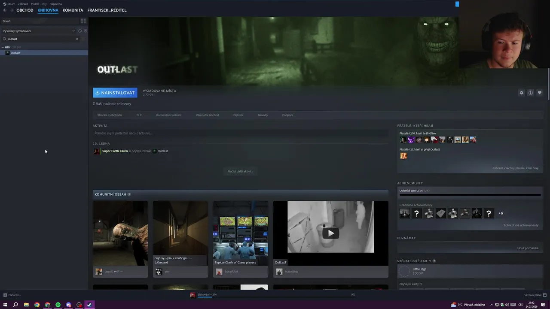The height and width of the screenshot is (309, 550).
Task: Click the friend avatar who wishes for Outlast
Action: (403, 156)
